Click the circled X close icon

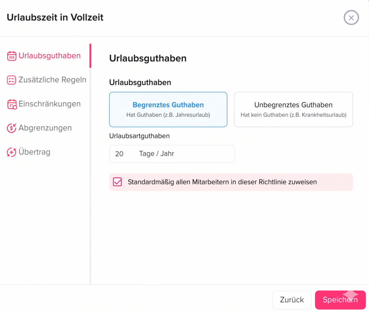tap(351, 17)
